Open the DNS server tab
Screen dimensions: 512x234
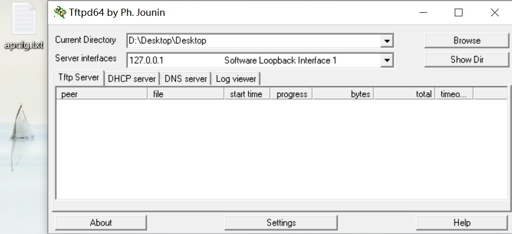coord(186,79)
